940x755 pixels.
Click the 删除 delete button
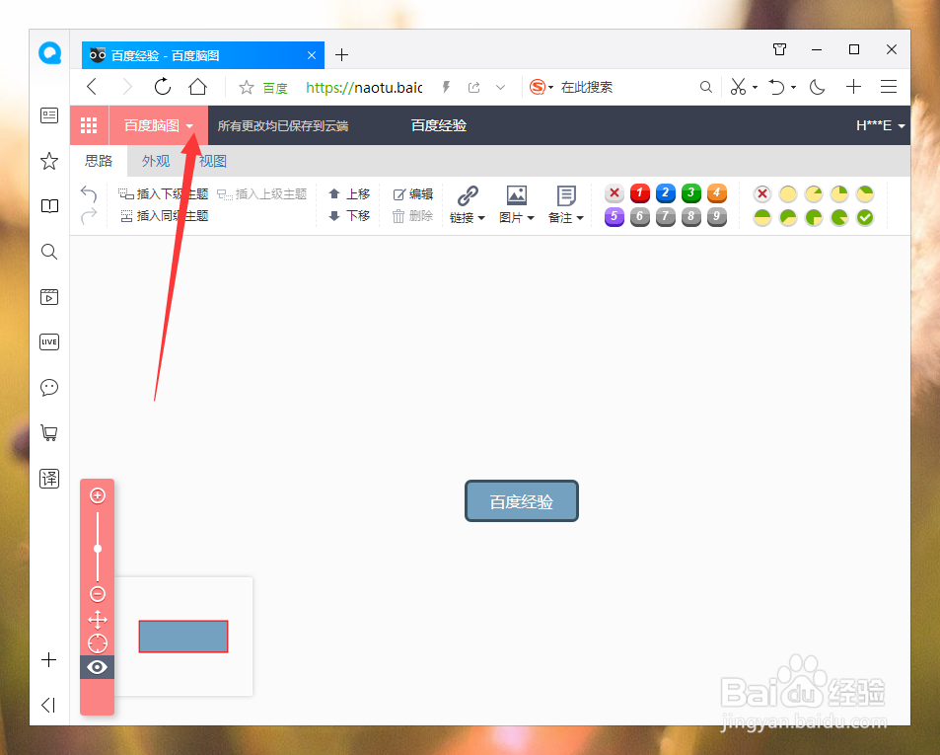pyautogui.click(x=412, y=216)
